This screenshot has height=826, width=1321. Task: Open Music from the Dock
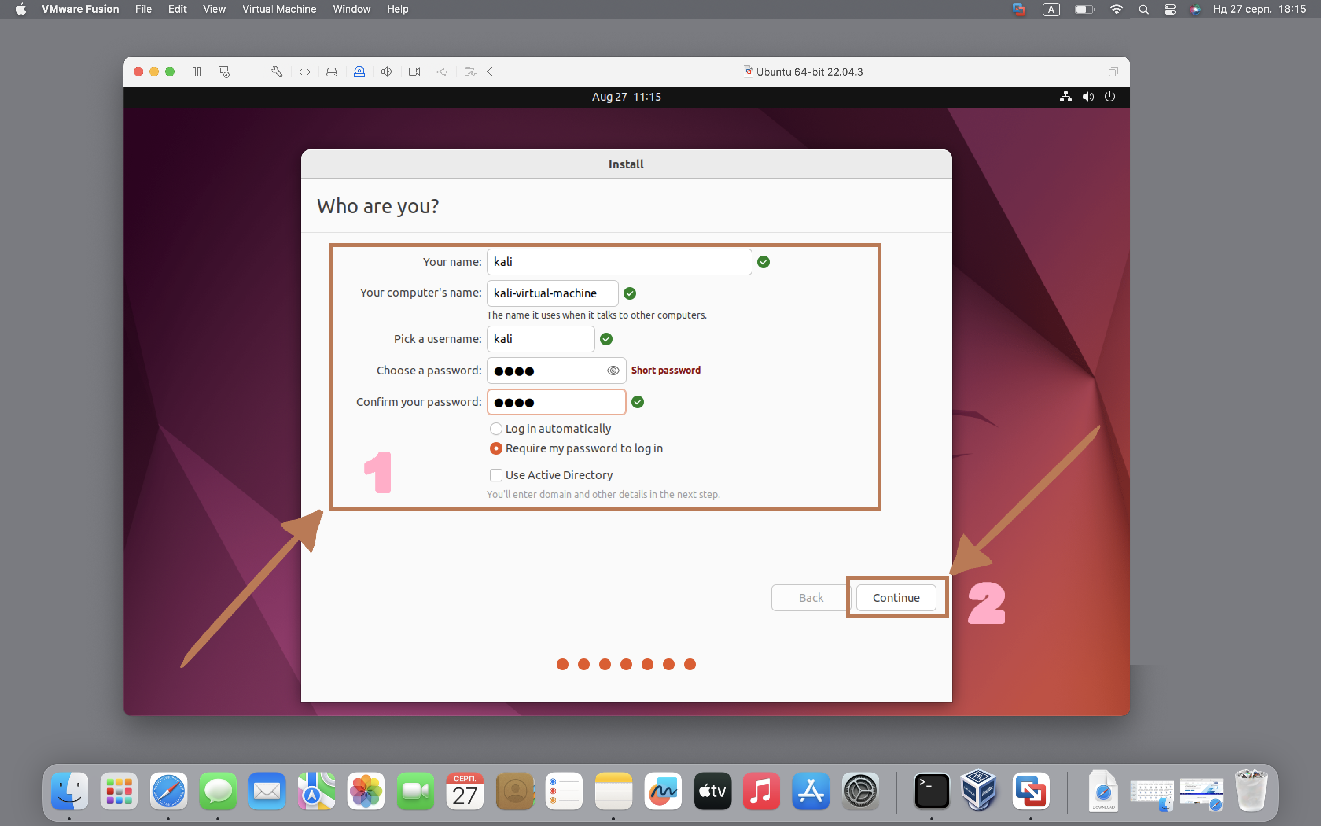(762, 791)
